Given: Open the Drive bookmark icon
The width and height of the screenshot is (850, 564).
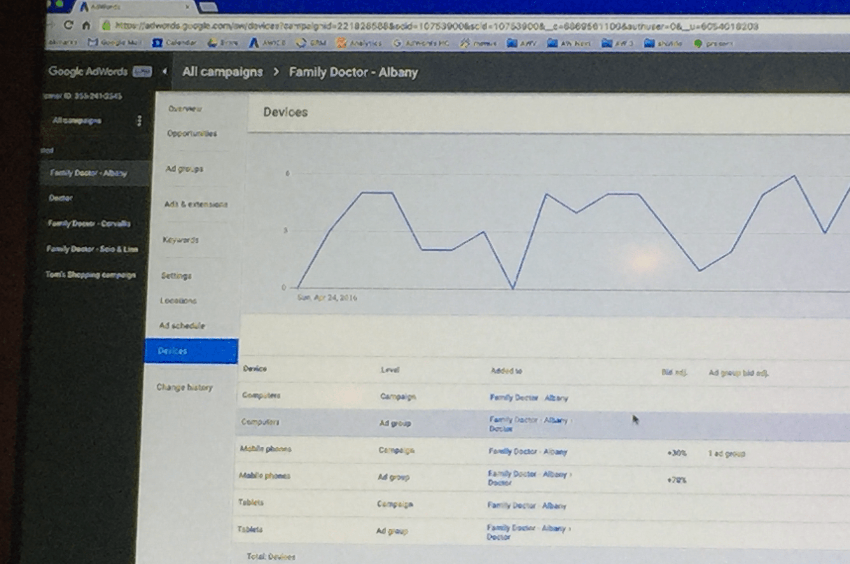Looking at the screenshot, I should (212, 43).
